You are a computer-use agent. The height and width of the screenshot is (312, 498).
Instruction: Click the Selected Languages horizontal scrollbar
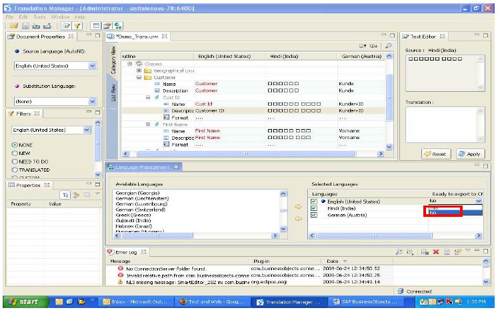(395, 235)
